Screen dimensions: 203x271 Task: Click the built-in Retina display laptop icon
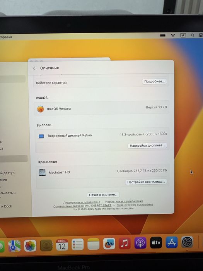tap(41, 136)
